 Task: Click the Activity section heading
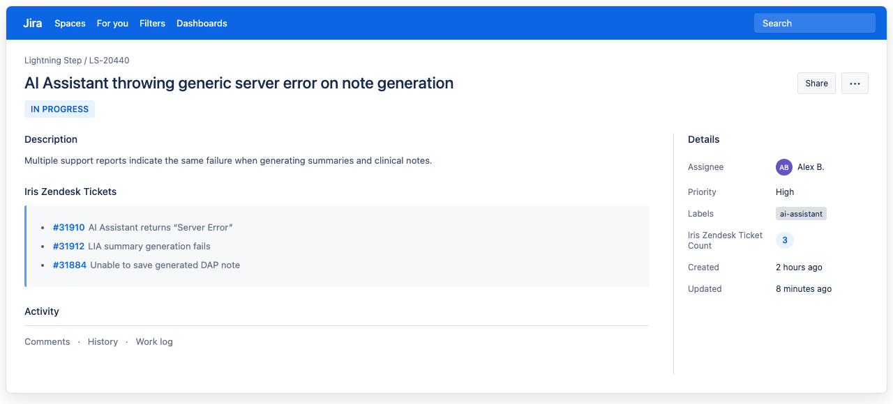pos(42,311)
